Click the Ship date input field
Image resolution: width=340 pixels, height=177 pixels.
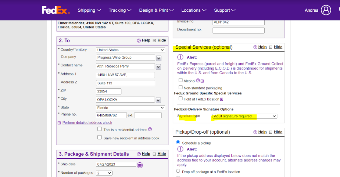(x=116, y=164)
